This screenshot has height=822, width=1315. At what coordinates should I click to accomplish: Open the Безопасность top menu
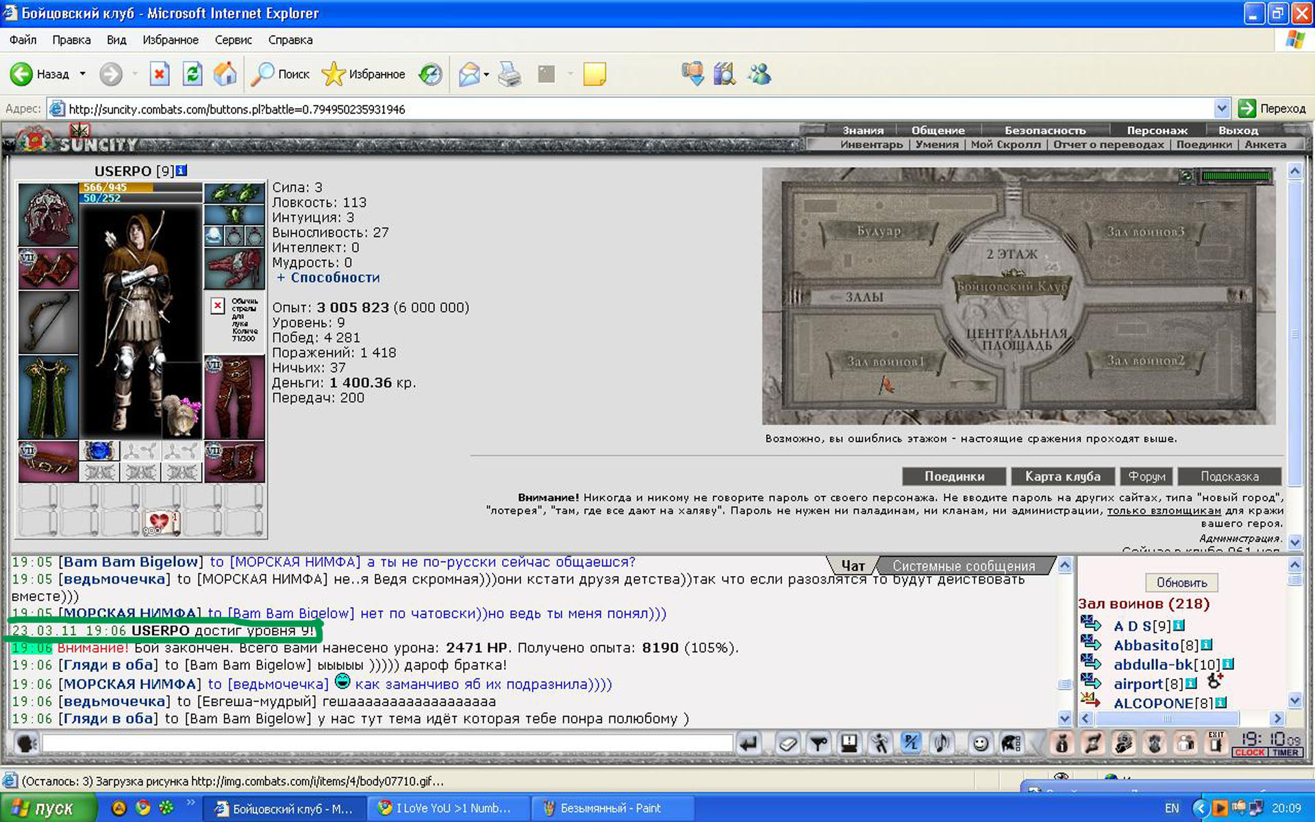1045,130
